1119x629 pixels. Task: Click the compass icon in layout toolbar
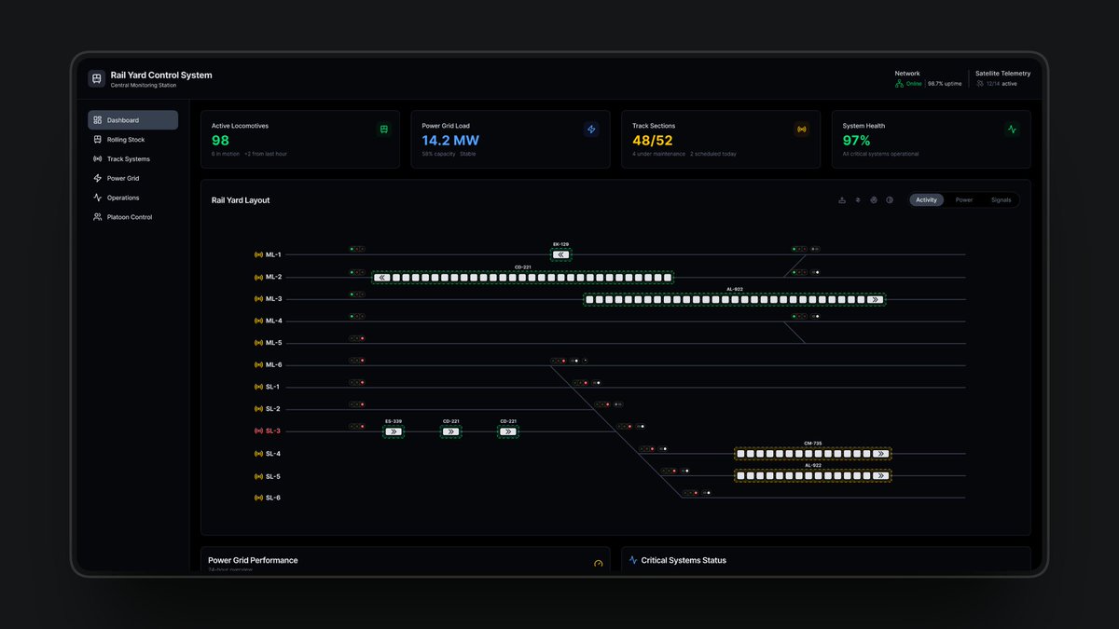click(874, 200)
